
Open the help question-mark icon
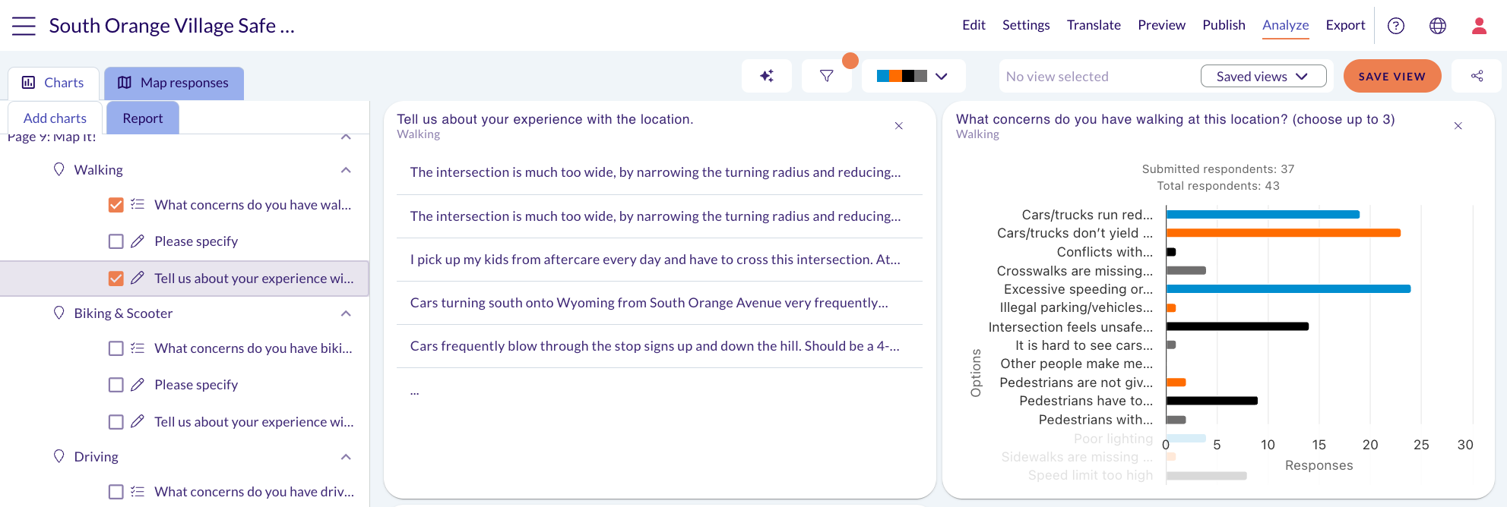(x=1396, y=26)
